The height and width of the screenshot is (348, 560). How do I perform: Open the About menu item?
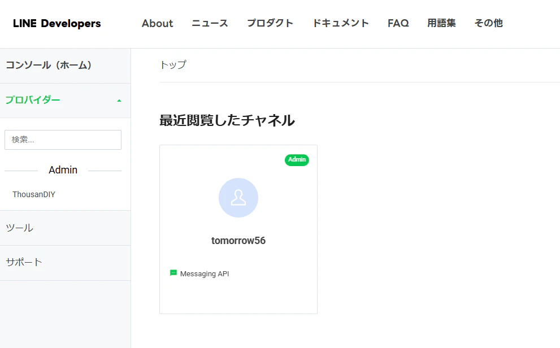[x=157, y=23]
